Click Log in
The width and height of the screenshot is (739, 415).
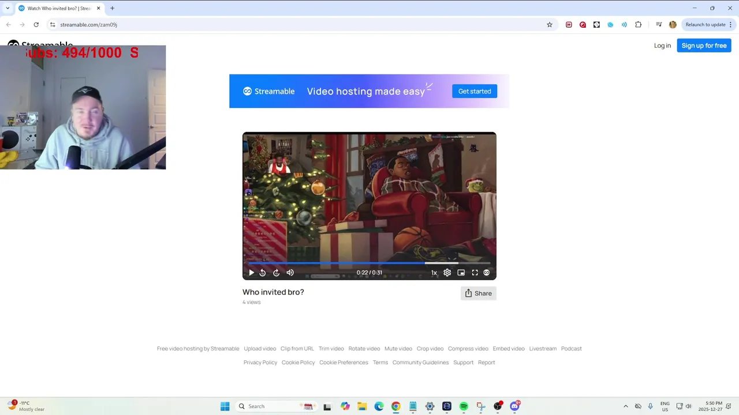tap(662, 46)
